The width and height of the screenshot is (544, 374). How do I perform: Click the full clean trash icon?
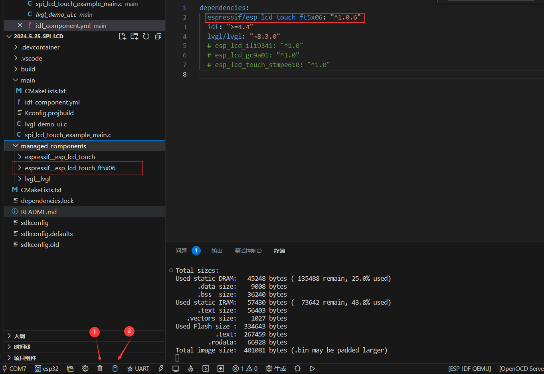pos(100,368)
